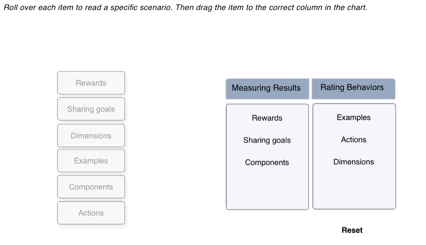Click the Sharing goals tile in the item list
This screenshot has width=426, height=245.
(91, 109)
